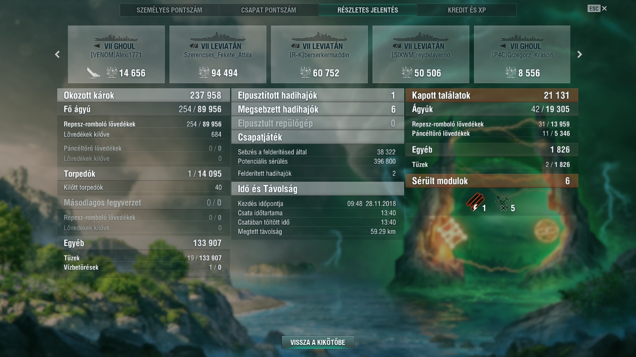Click the Okozott károk header row
This screenshot has width=636, height=357.
pos(143,95)
